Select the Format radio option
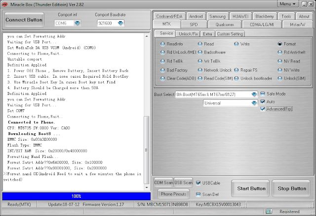 [280, 44]
